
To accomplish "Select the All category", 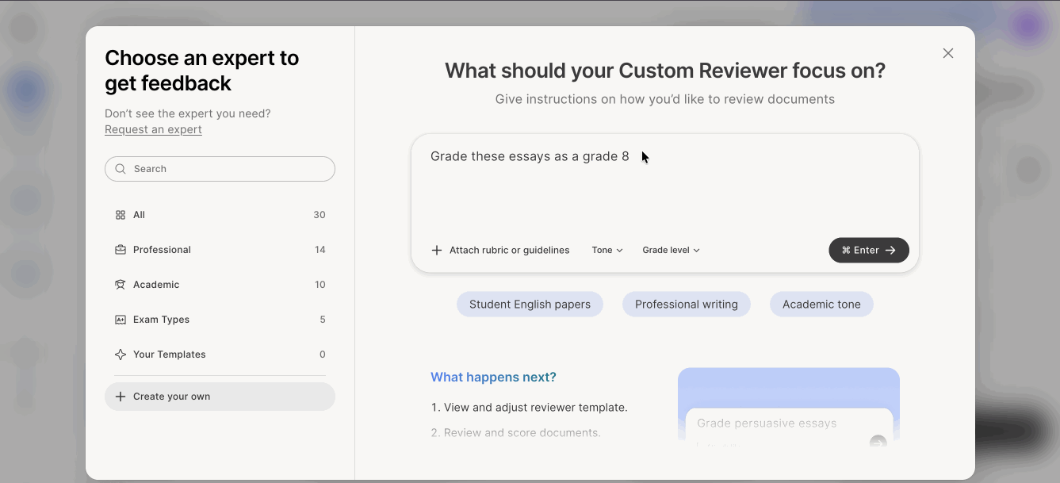I will coord(220,215).
